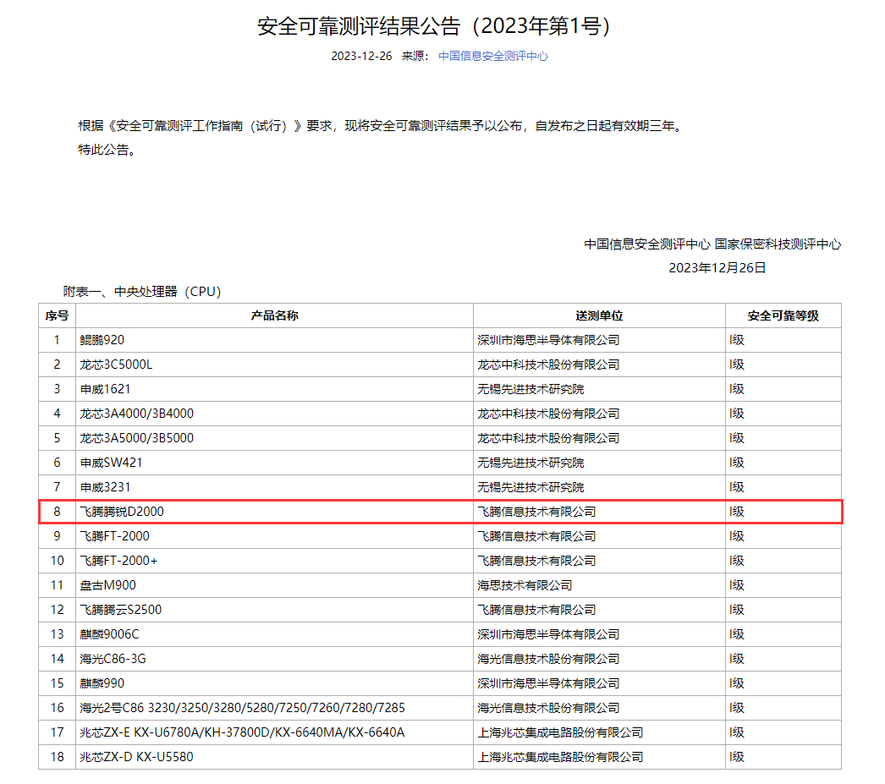
Task: Click the 麒麟9006C product name
Action: 109,634
